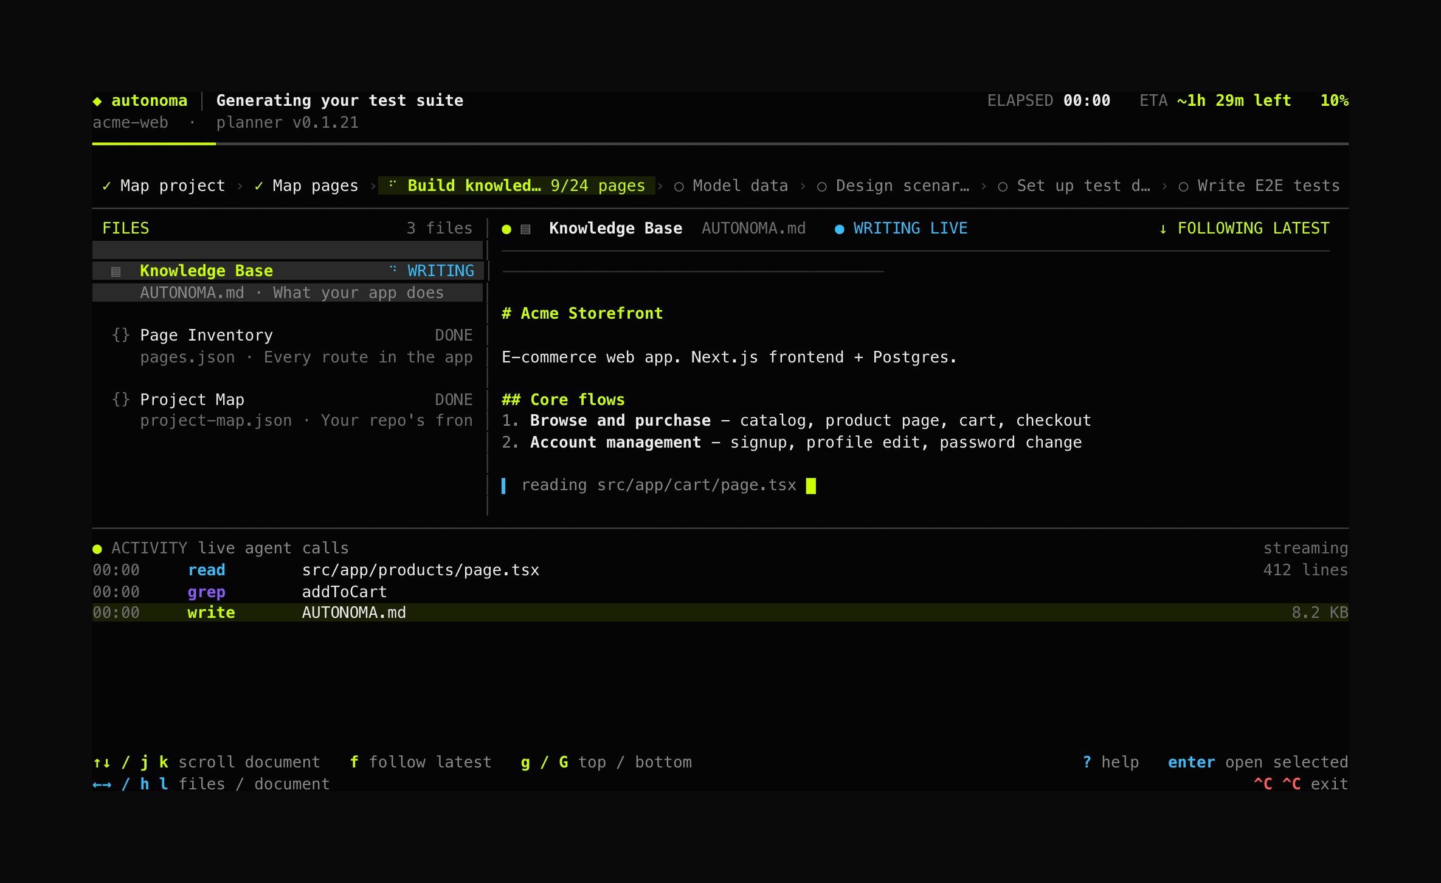The height and width of the screenshot is (883, 1441).
Task: Click the down arrow before FOLLOWING LATEST
Action: (x=1163, y=229)
